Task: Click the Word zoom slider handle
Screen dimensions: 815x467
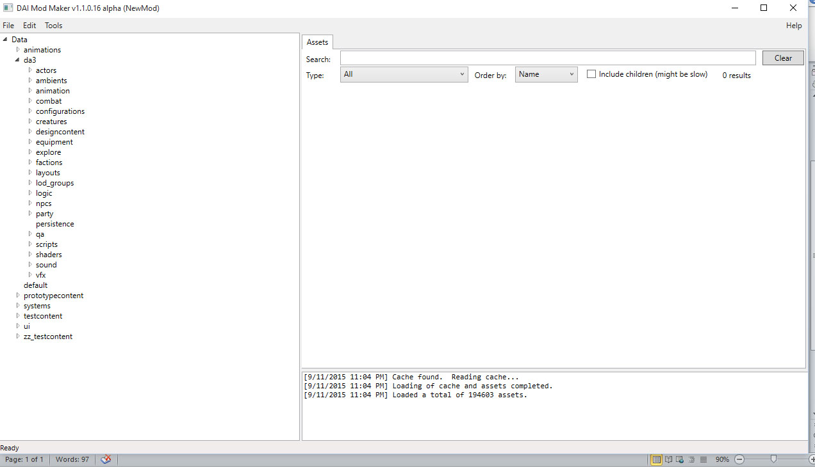Action: [x=774, y=459]
